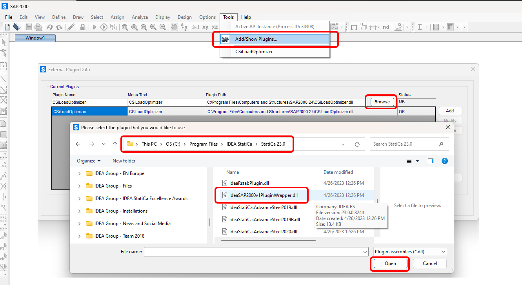Click the Lock/Unlock Model padlock icon
522x285 pixels.
coord(83,27)
